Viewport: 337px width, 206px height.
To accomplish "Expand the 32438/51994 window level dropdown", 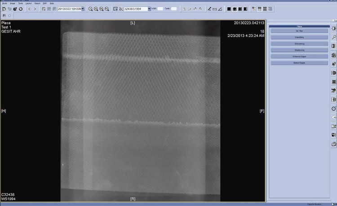I will point(149,9).
